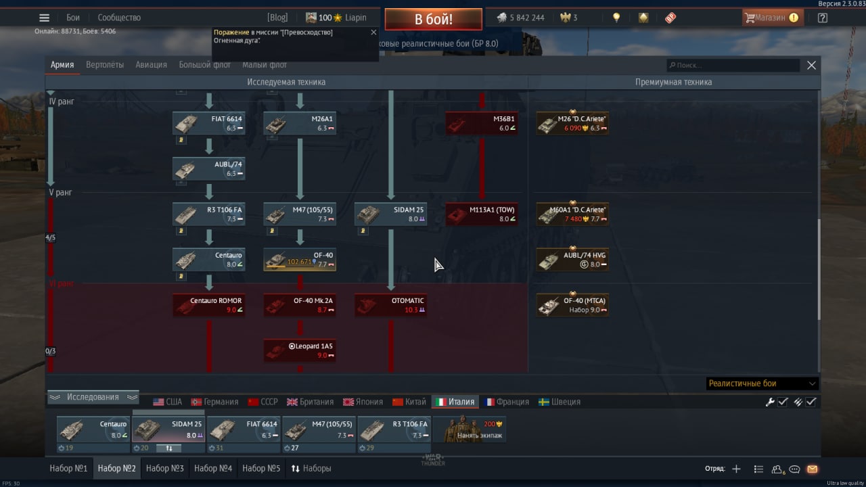The image size is (866, 487).
Task: Select locked Centauro ROMOR vehicle
Action: 208,305
